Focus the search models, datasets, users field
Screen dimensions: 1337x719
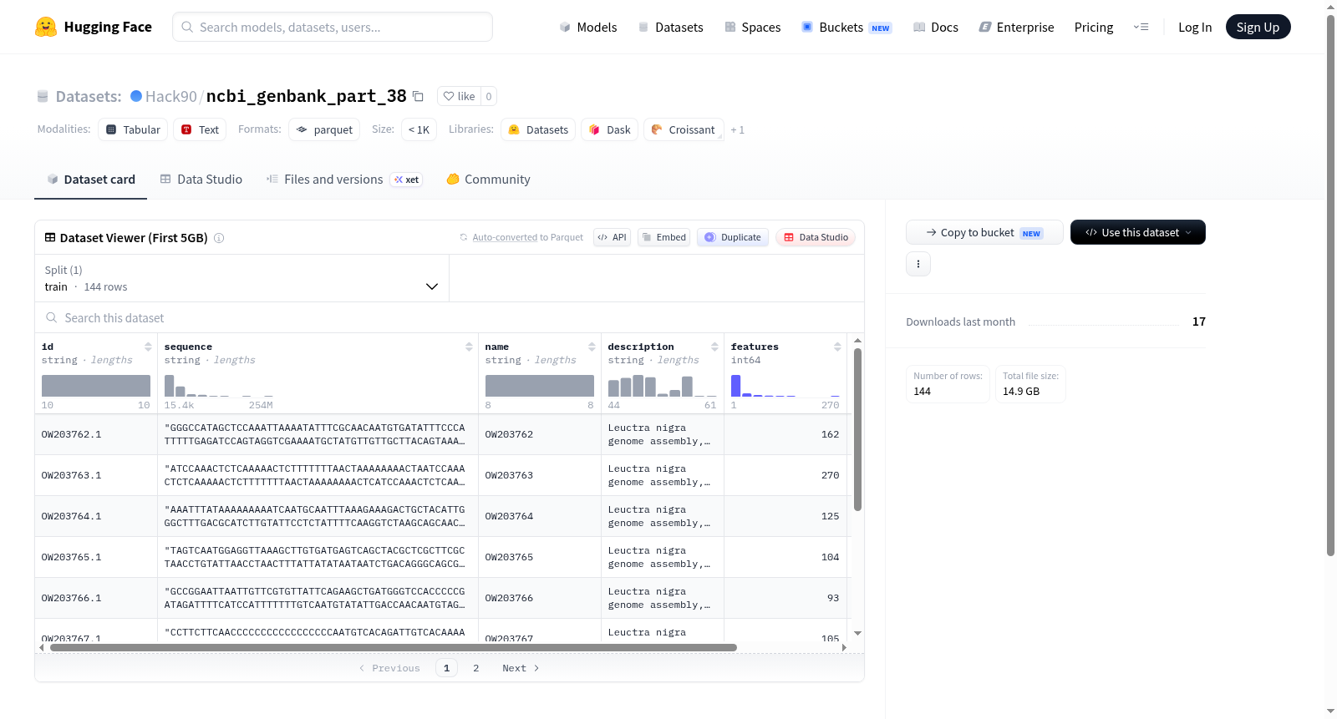tap(333, 27)
